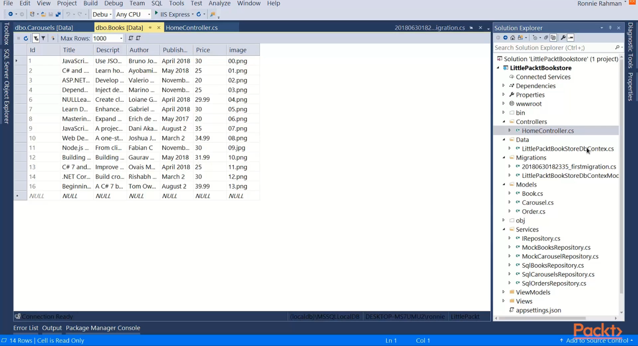Click Ronnie Rahman account name
This screenshot has height=346, width=638.
tap(599, 4)
